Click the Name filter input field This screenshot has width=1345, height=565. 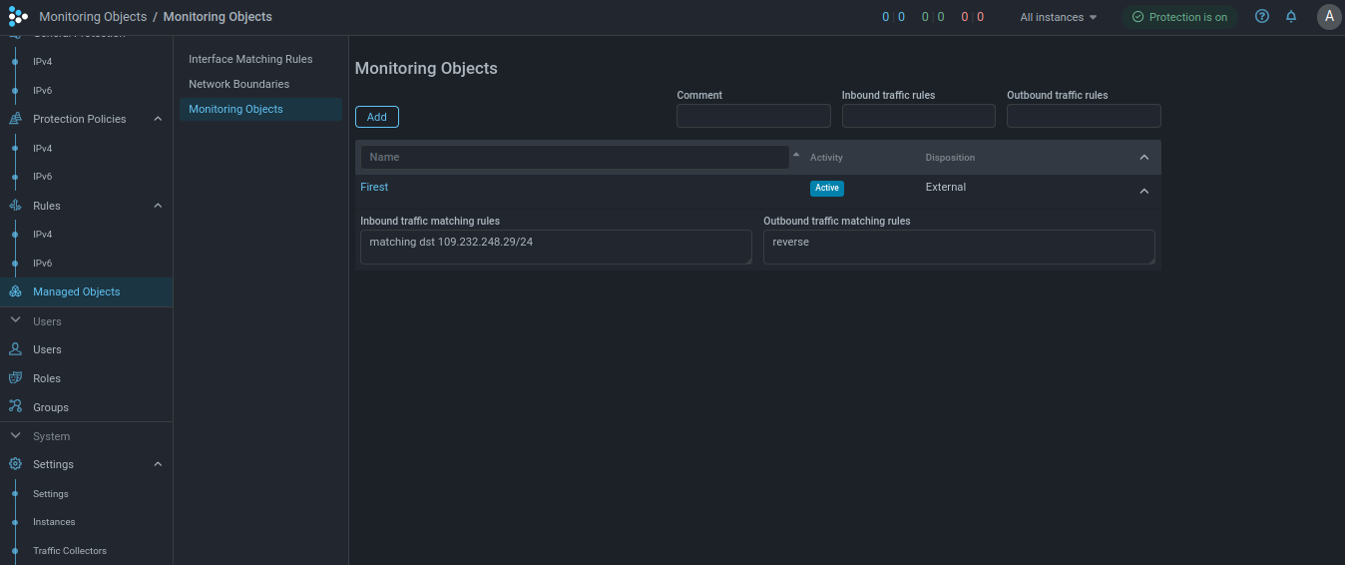[x=574, y=158]
